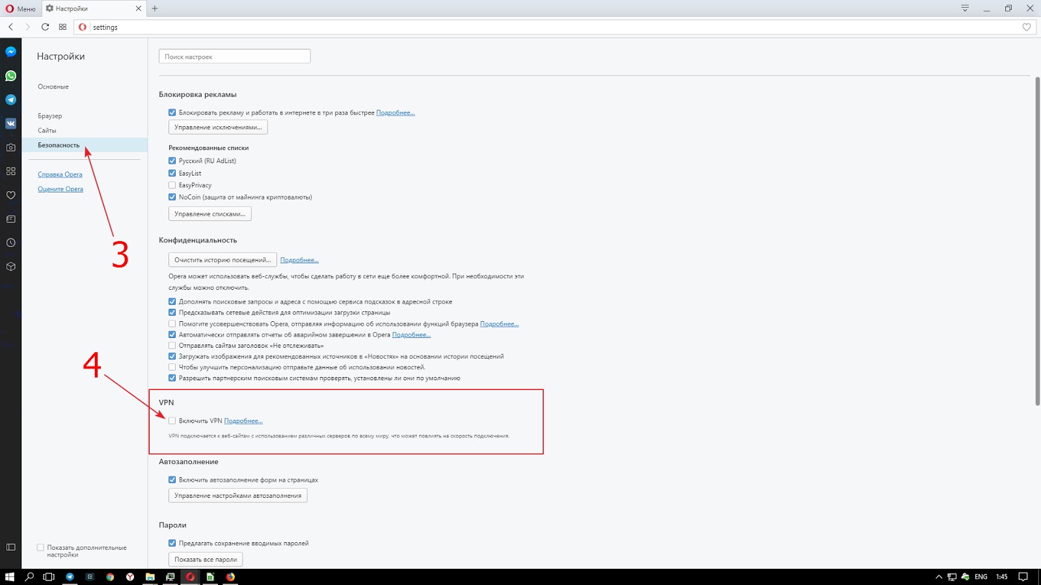Toggle Загружать изображения для новостей checkbox
The height and width of the screenshot is (585, 1041).
[172, 356]
